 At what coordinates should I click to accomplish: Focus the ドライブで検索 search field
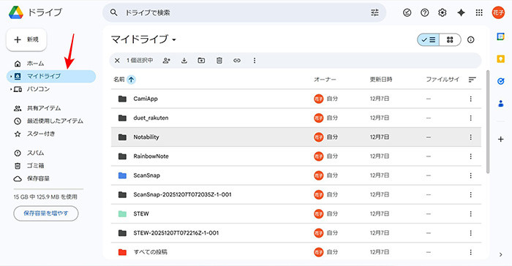coord(245,12)
